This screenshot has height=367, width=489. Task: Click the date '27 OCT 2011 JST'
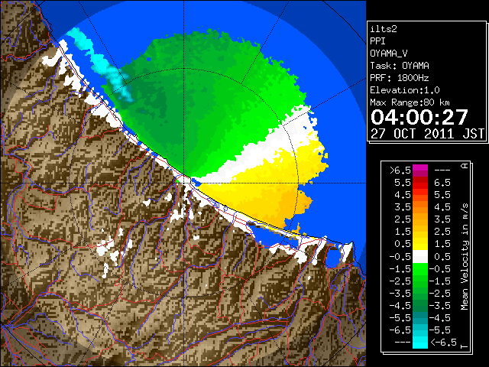pyautogui.click(x=427, y=134)
